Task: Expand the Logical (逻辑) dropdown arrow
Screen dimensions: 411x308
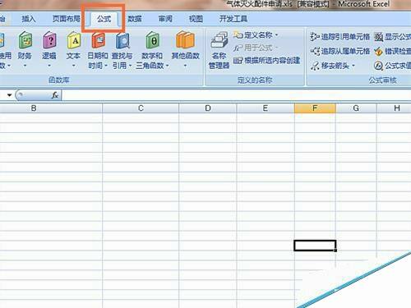Action: [49, 66]
